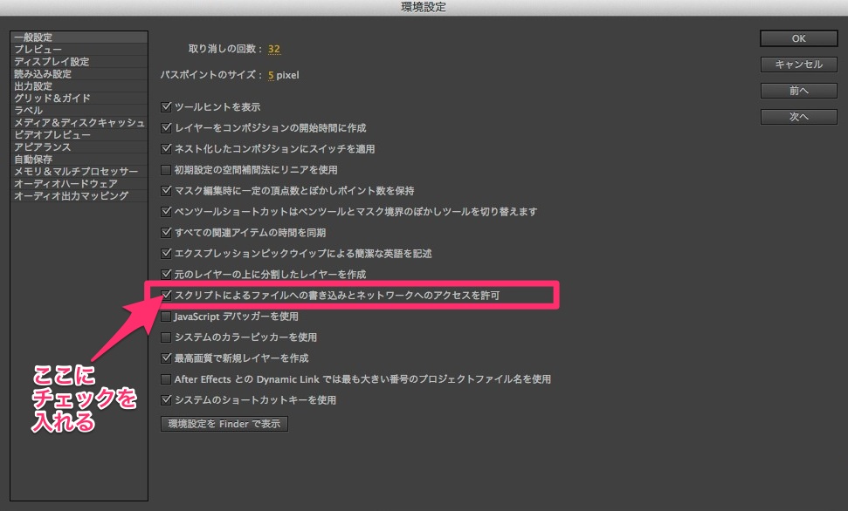This screenshot has width=848, height=511.
Task: Open 読み込み設定 category
Action: [79, 74]
